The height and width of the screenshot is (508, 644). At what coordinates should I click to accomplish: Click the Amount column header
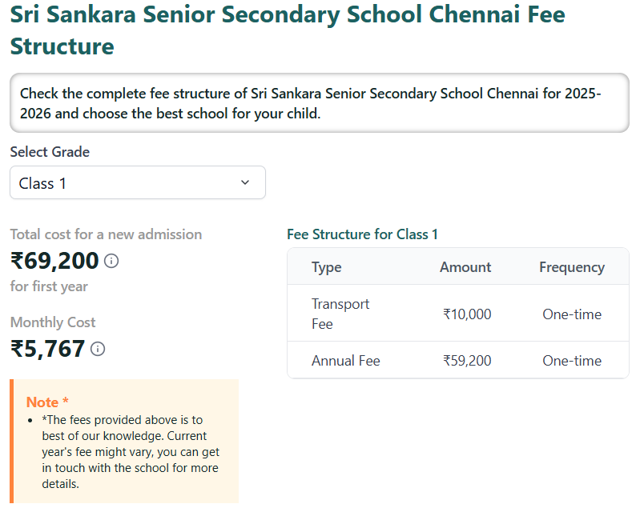465,266
